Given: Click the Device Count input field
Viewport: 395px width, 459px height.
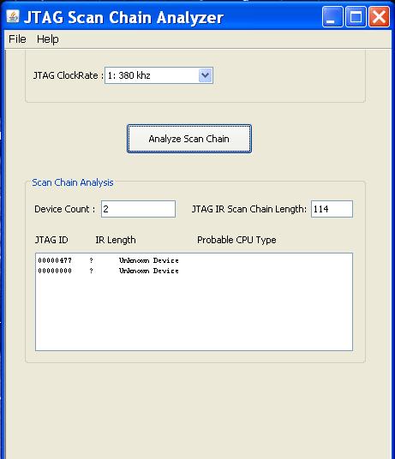Looking at the screenshot, I should pos(138,209).
